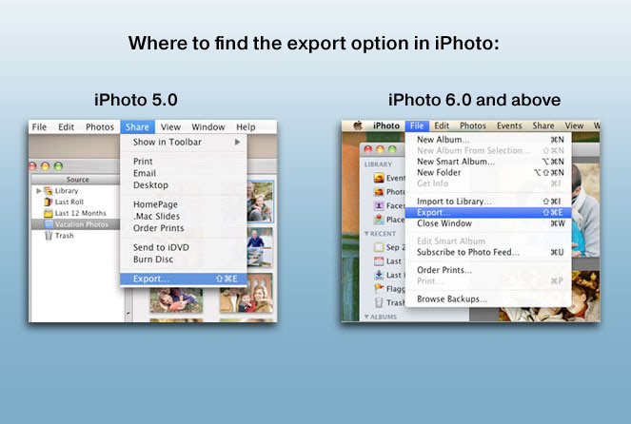631x424 pixels.
Task: Select Vacation Photos album row
Action: click(x=75, y=224)
